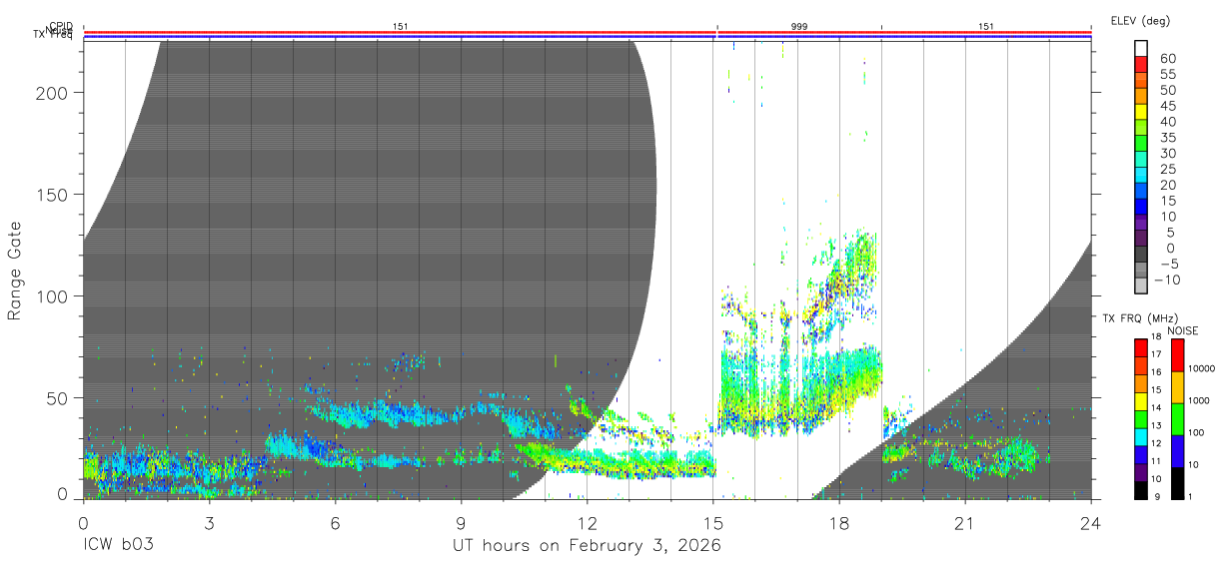Click the 'ELEV (deg)' colorbar title

[x=1141, y=21]
